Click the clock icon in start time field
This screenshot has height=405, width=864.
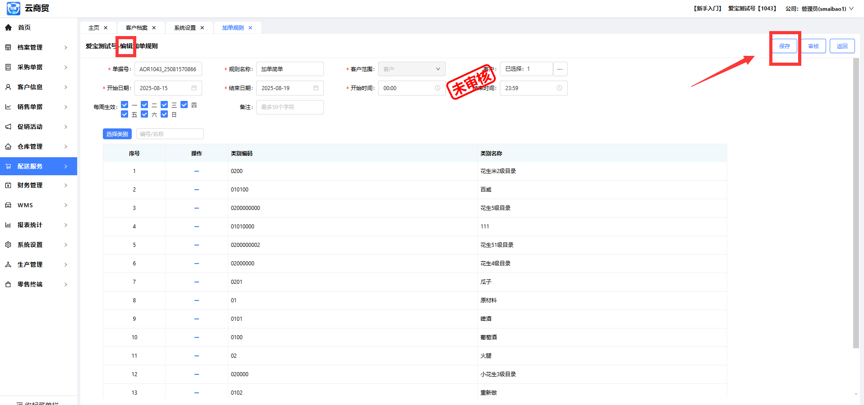(x=437, y=88)
